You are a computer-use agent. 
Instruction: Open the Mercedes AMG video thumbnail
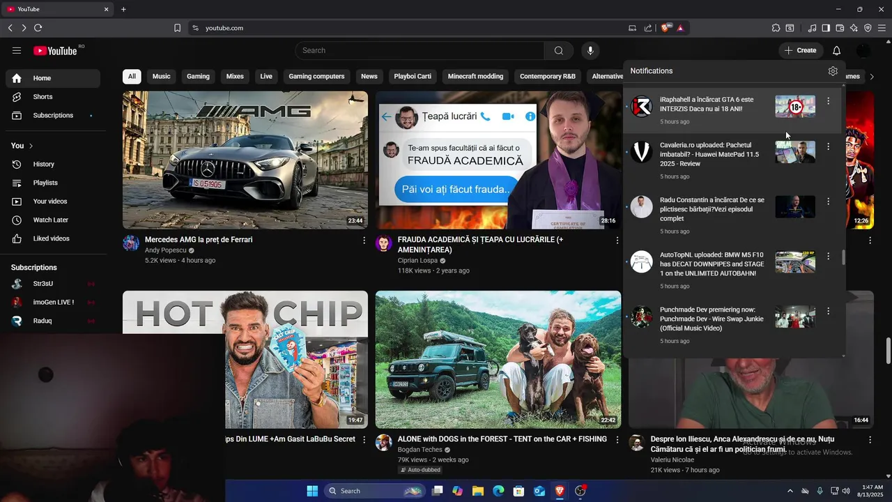click(x=245, y=160)
